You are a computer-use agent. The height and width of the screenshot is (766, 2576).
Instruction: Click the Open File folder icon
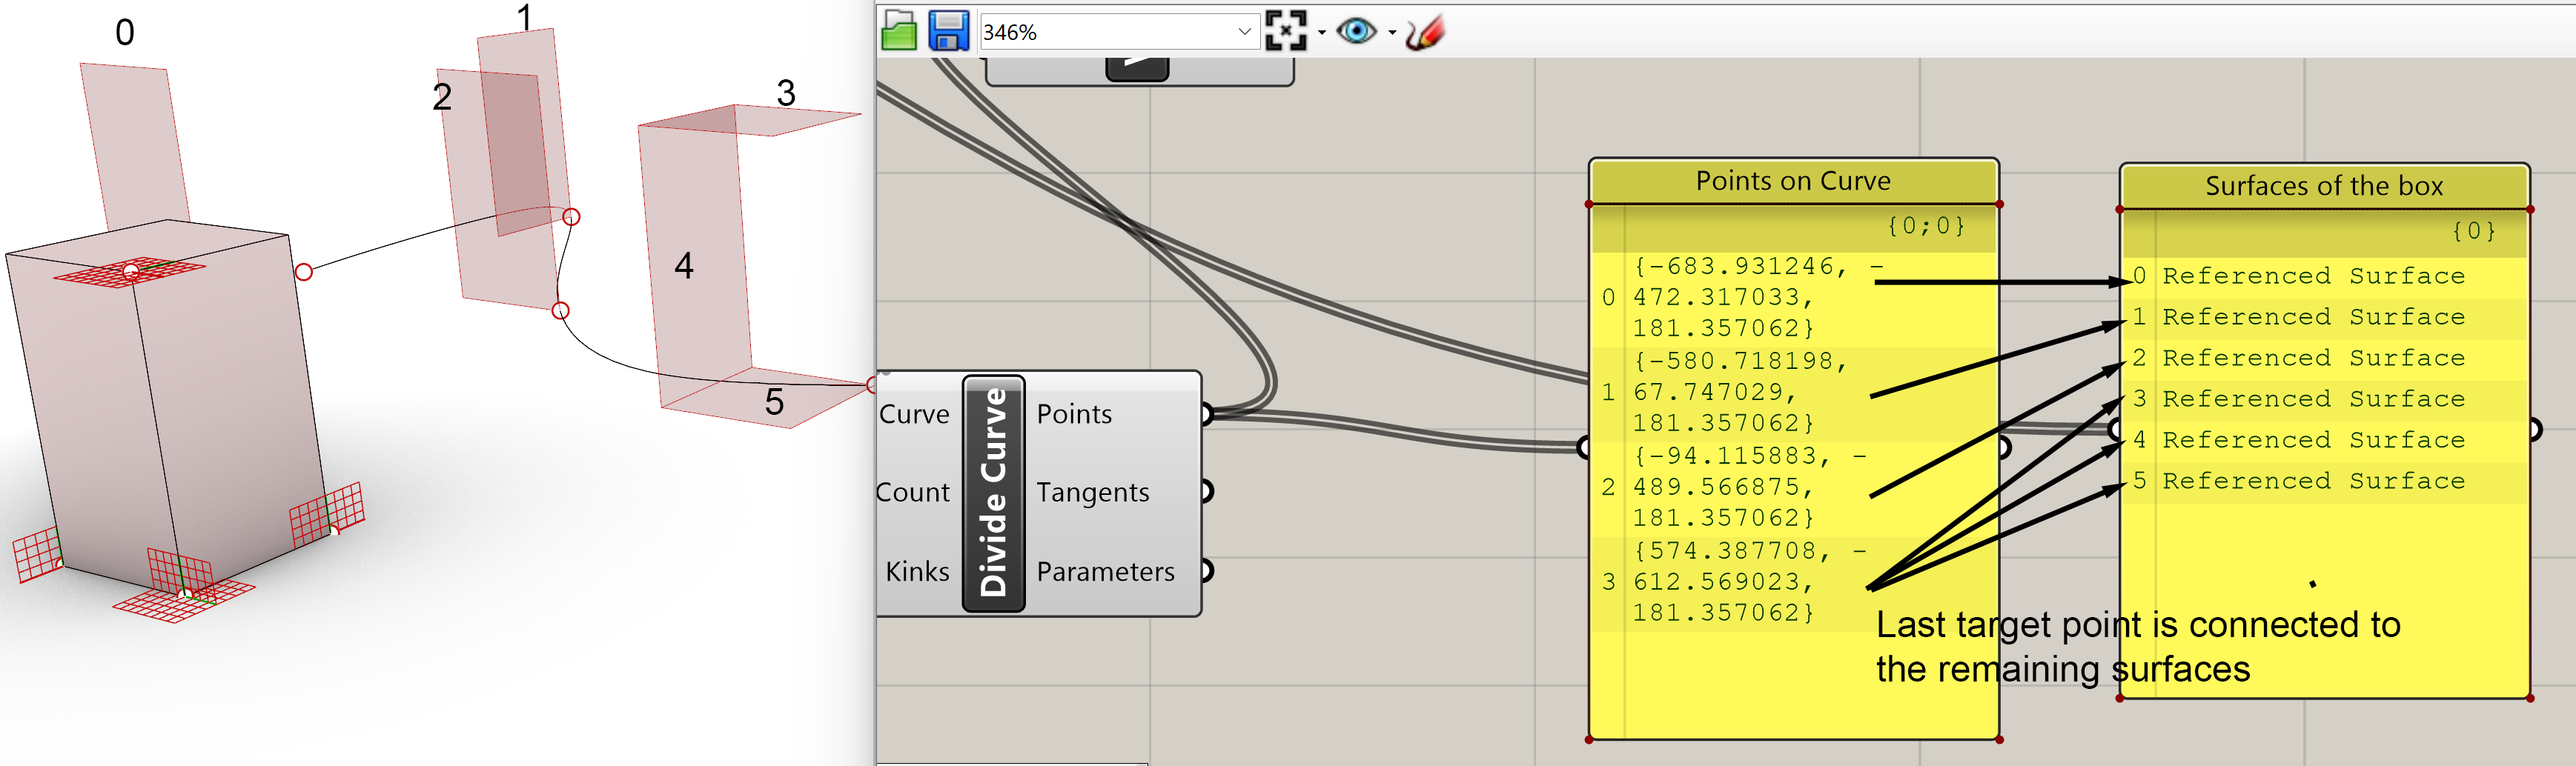tap(898, 31)
